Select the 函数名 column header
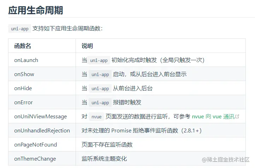255x168 pixels. point(23,46)
